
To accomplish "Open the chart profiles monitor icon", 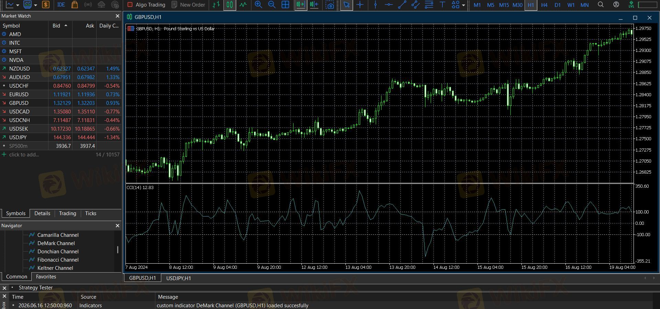I will (x=27, y=5).
